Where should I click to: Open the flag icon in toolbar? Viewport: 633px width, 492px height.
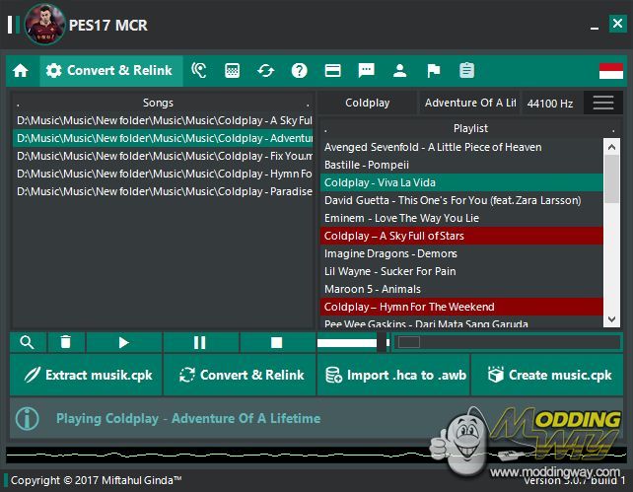(x=433, y=71)
